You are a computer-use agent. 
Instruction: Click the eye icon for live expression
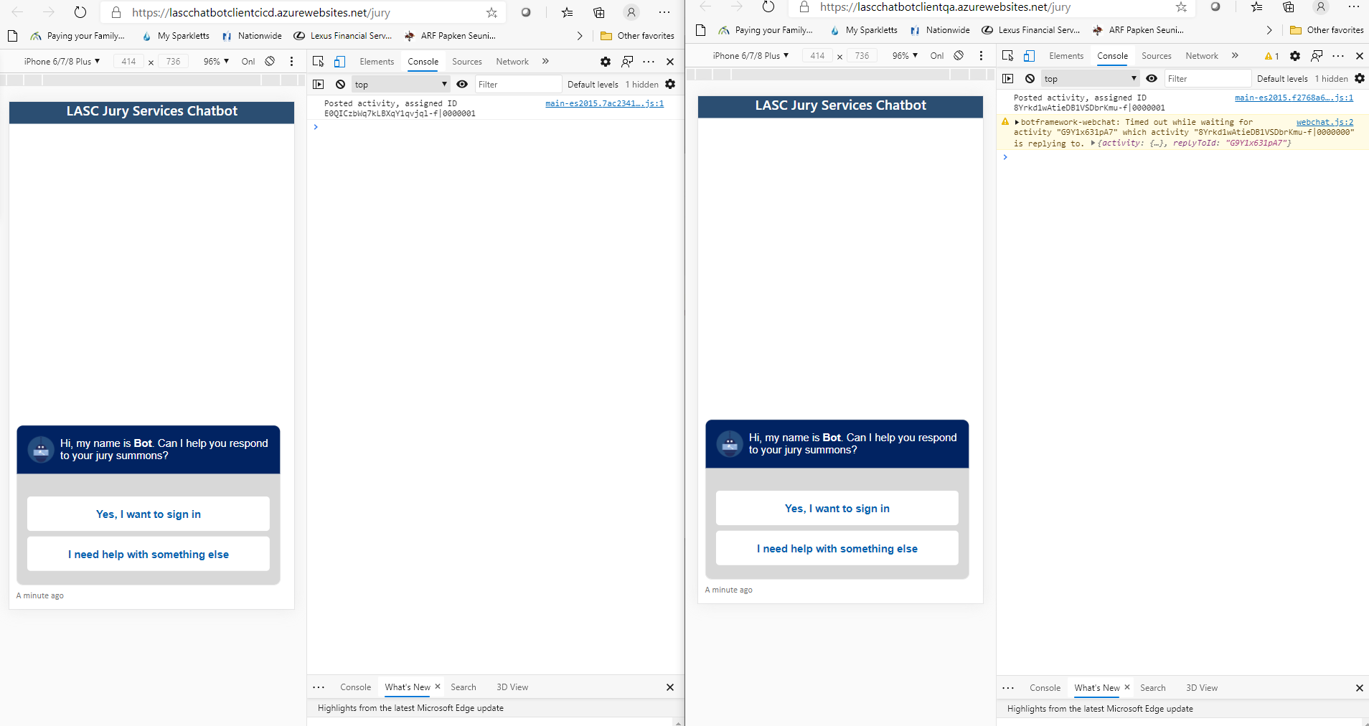[461, 84]
